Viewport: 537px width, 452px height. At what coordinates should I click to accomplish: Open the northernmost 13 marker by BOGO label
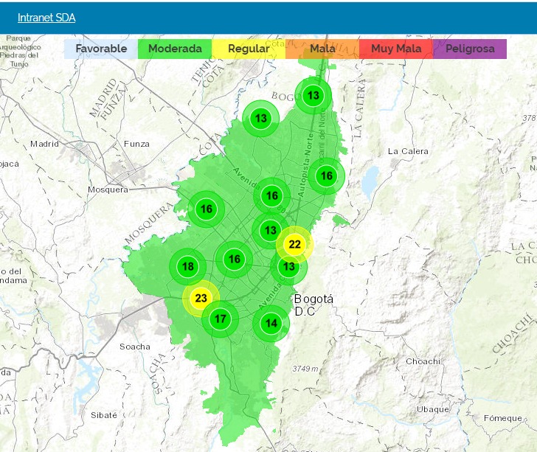pyautogui.click(x=313, y=96)
